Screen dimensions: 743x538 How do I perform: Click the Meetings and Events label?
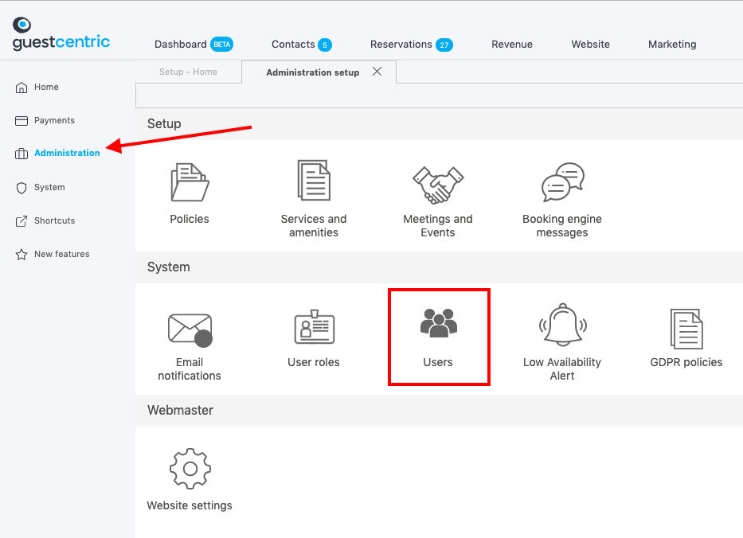[x=438, y=226]
